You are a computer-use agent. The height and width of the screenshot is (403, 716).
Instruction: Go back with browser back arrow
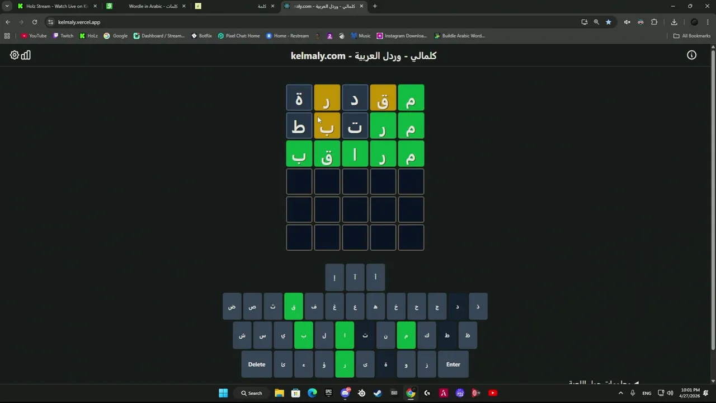click(x=8, y=22)
